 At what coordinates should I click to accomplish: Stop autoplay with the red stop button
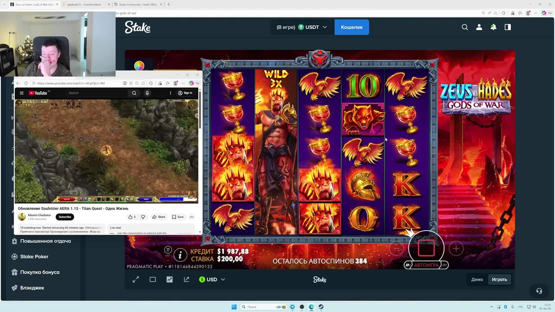[x=426, y=248]
